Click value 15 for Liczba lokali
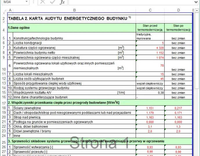The height and width of the screenshot is (156, 200). (150, 74)
